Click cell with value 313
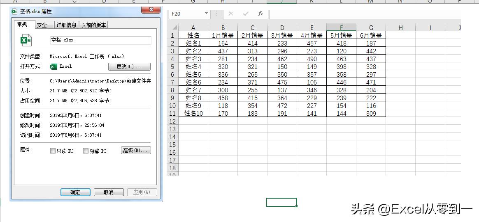Screen dimensions: 479x222 click(x=253, y=51)
